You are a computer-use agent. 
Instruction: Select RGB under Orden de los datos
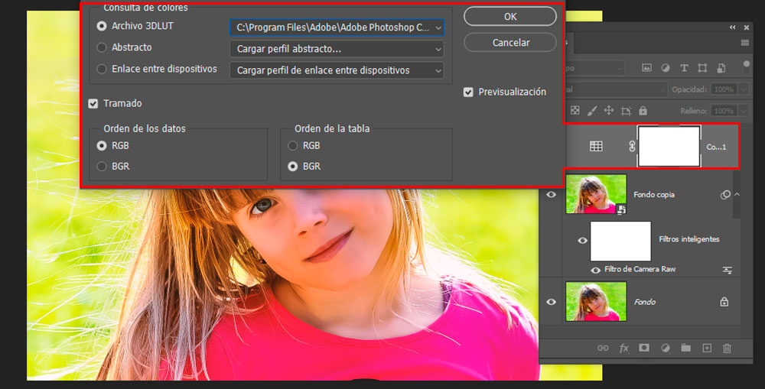(x=102, y=145)
